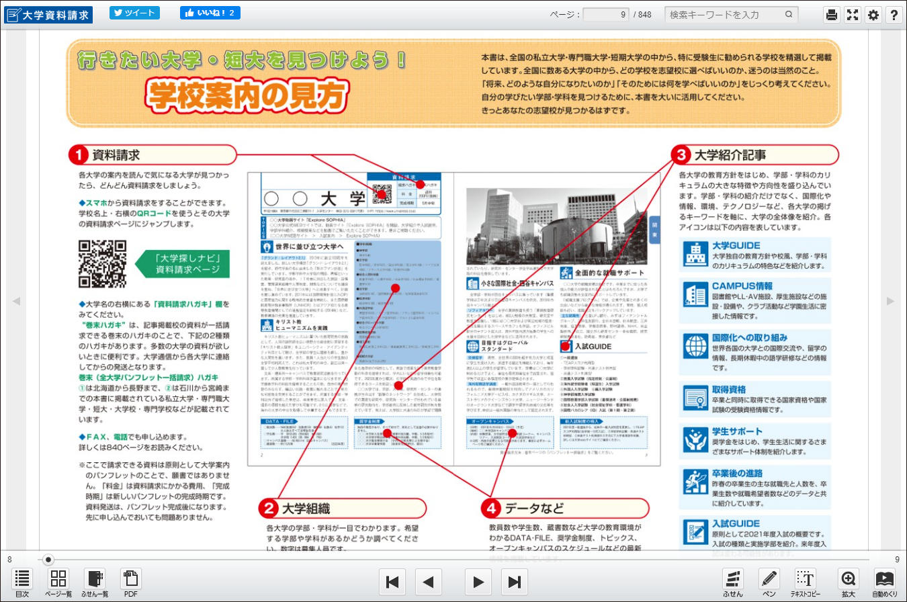
Task: Click the いいね! like button
Action: (x=210, y=13)
